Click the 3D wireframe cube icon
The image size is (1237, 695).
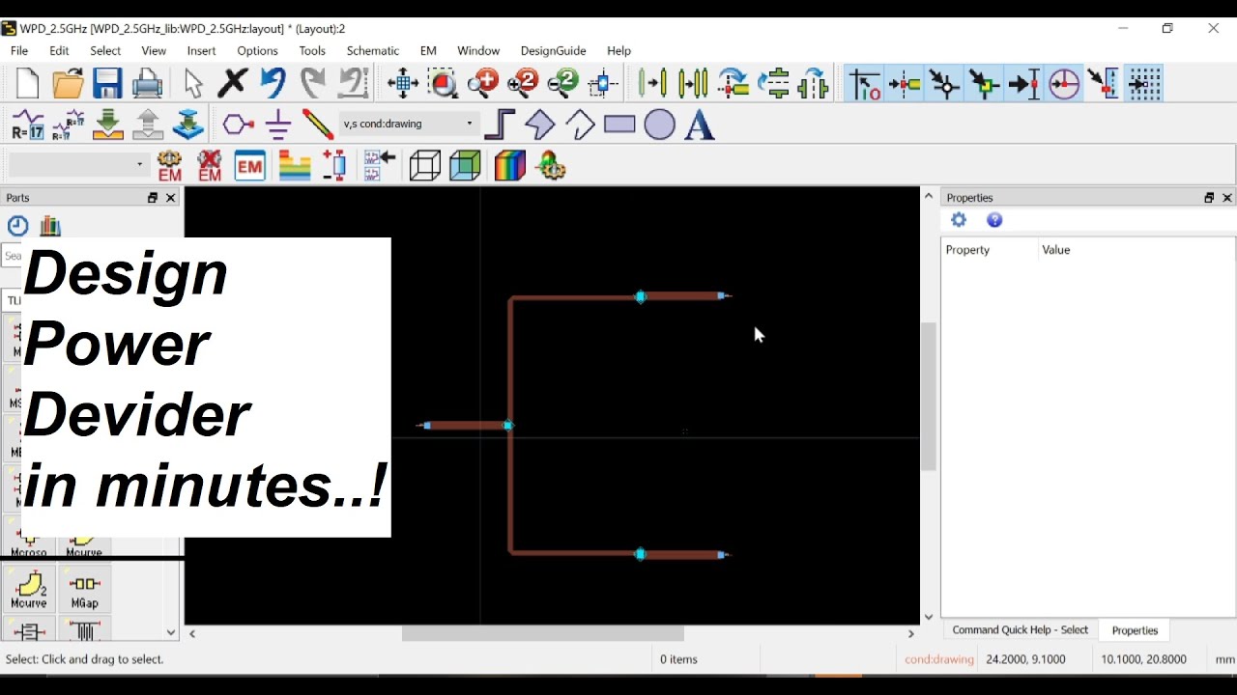[x=424, y=166]
